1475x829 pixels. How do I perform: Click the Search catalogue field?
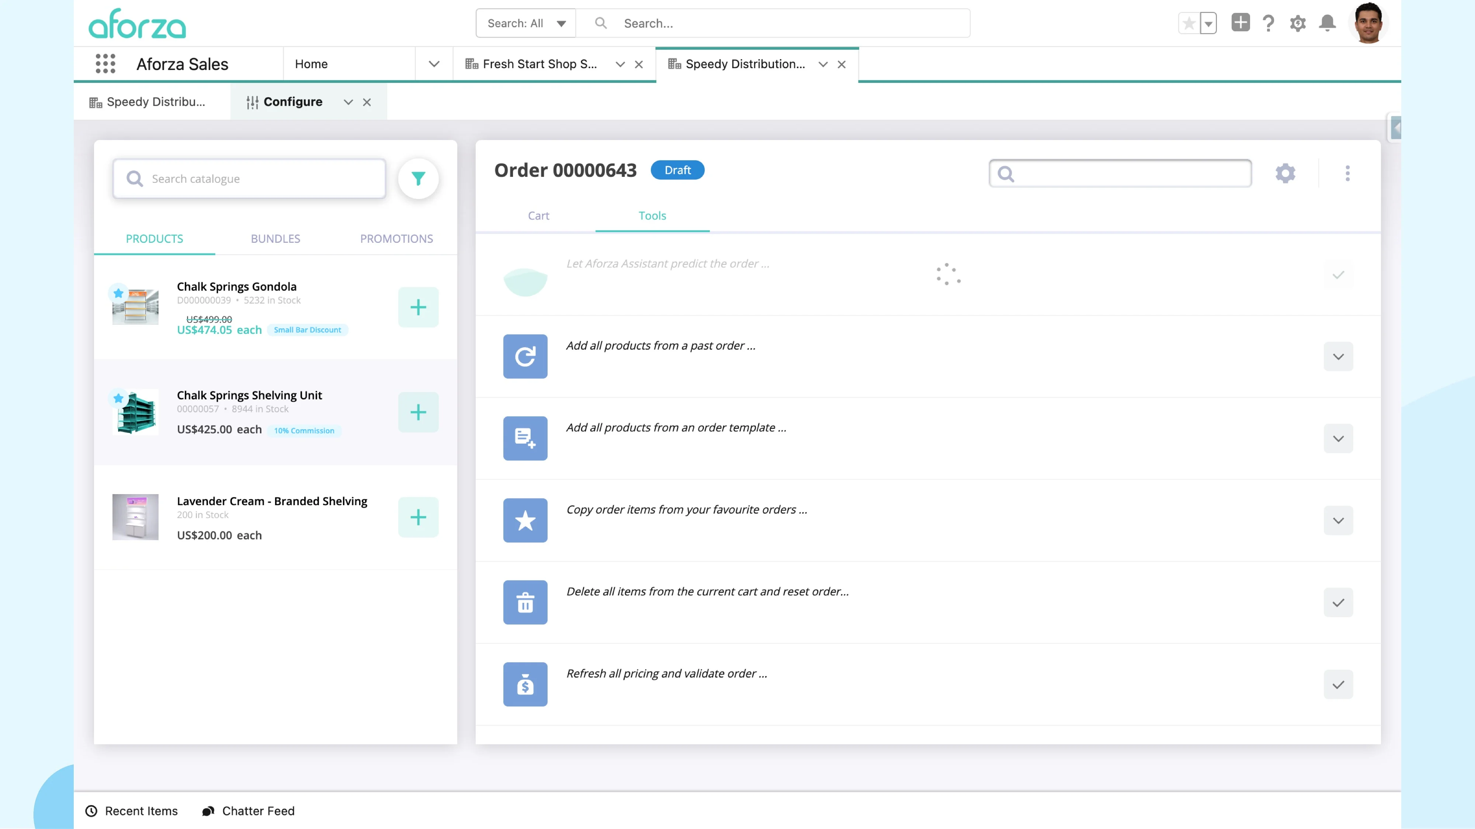(249, 179)
